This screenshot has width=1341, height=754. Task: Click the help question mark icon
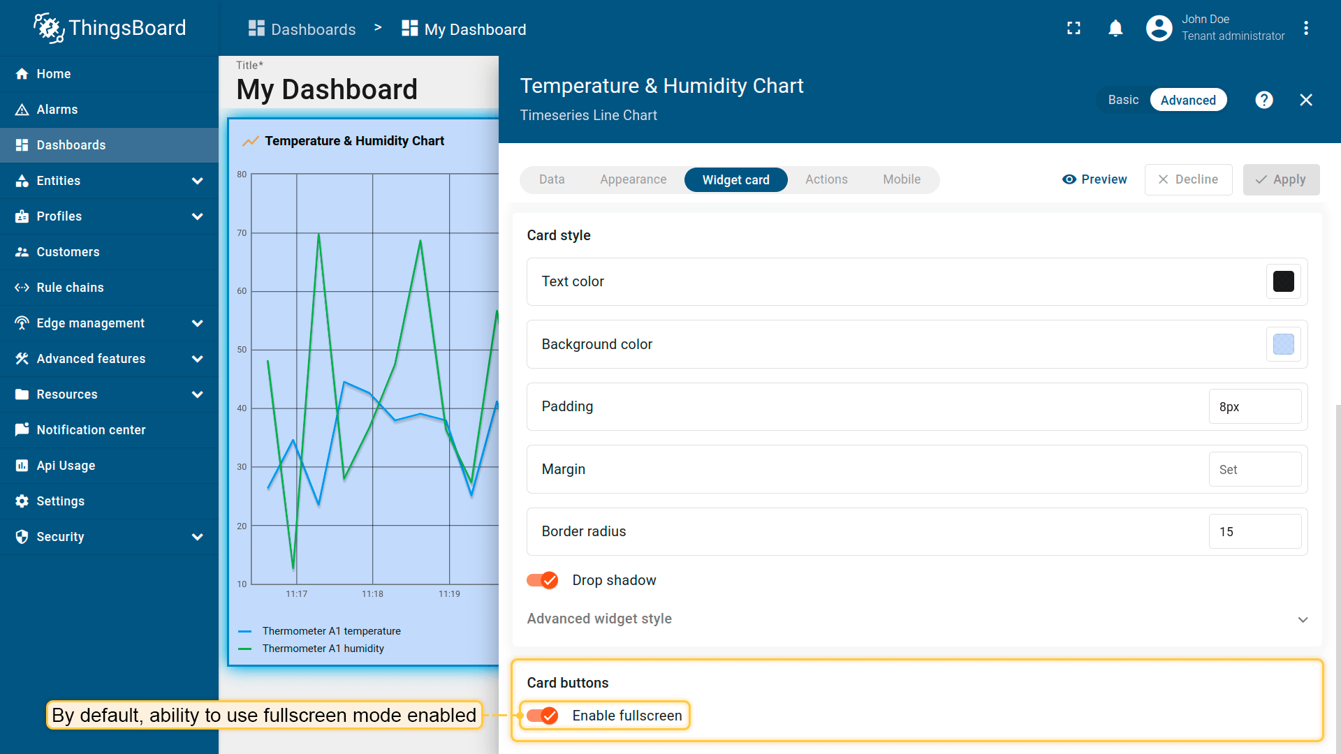tap(1263, 100)
